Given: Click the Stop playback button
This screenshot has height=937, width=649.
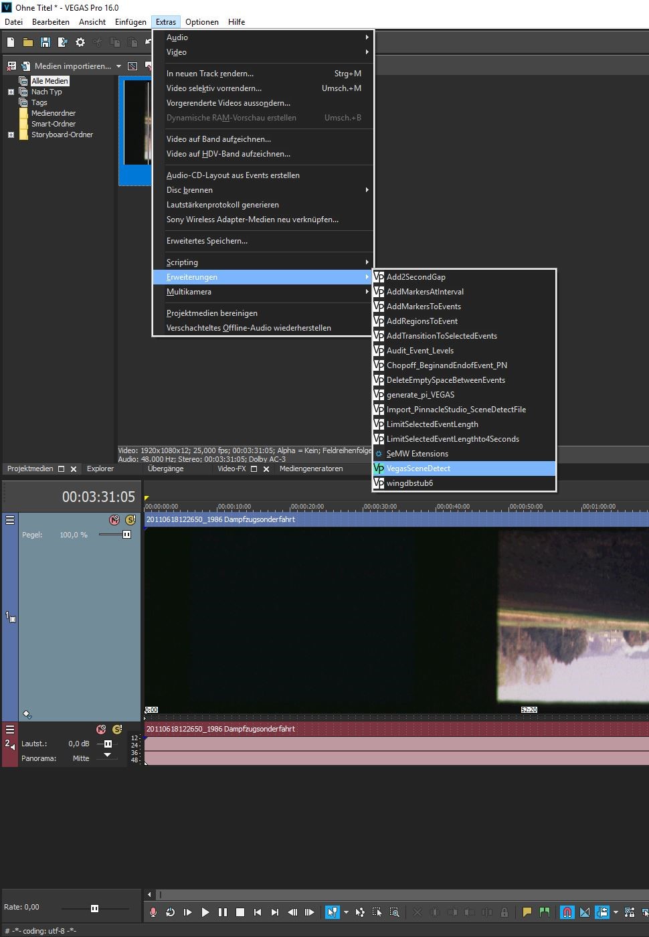Looking at the screenshot, I should pos(240,912).
